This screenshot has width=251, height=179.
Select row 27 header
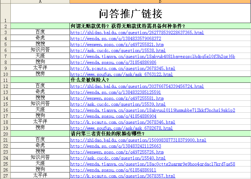[5, 175]
